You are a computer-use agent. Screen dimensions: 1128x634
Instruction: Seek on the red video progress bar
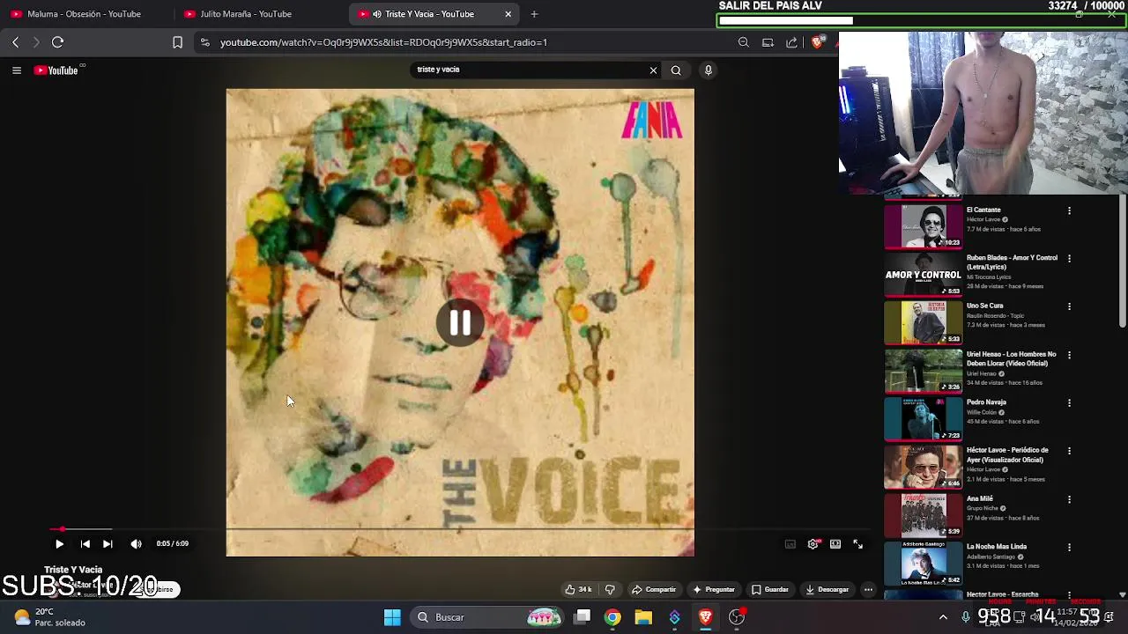click(460, 529)
